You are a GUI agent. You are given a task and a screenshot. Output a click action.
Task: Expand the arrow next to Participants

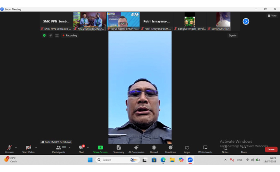tap(70, 148)
